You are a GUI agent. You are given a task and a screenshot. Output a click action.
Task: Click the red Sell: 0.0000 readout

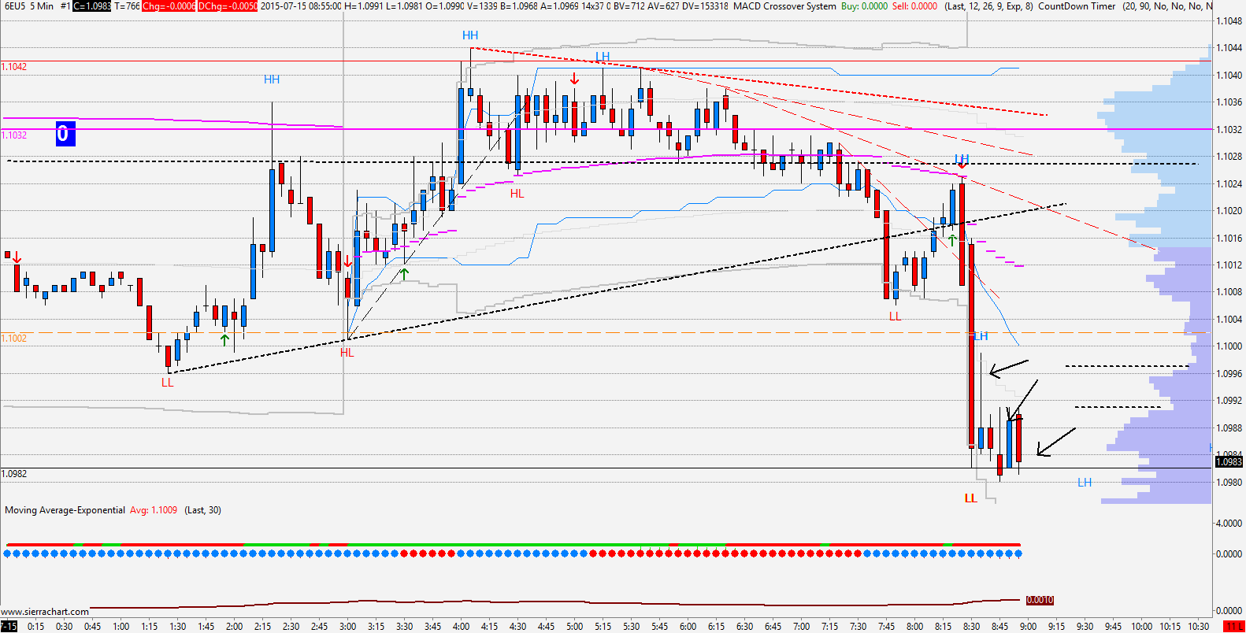tap(914, 6)
